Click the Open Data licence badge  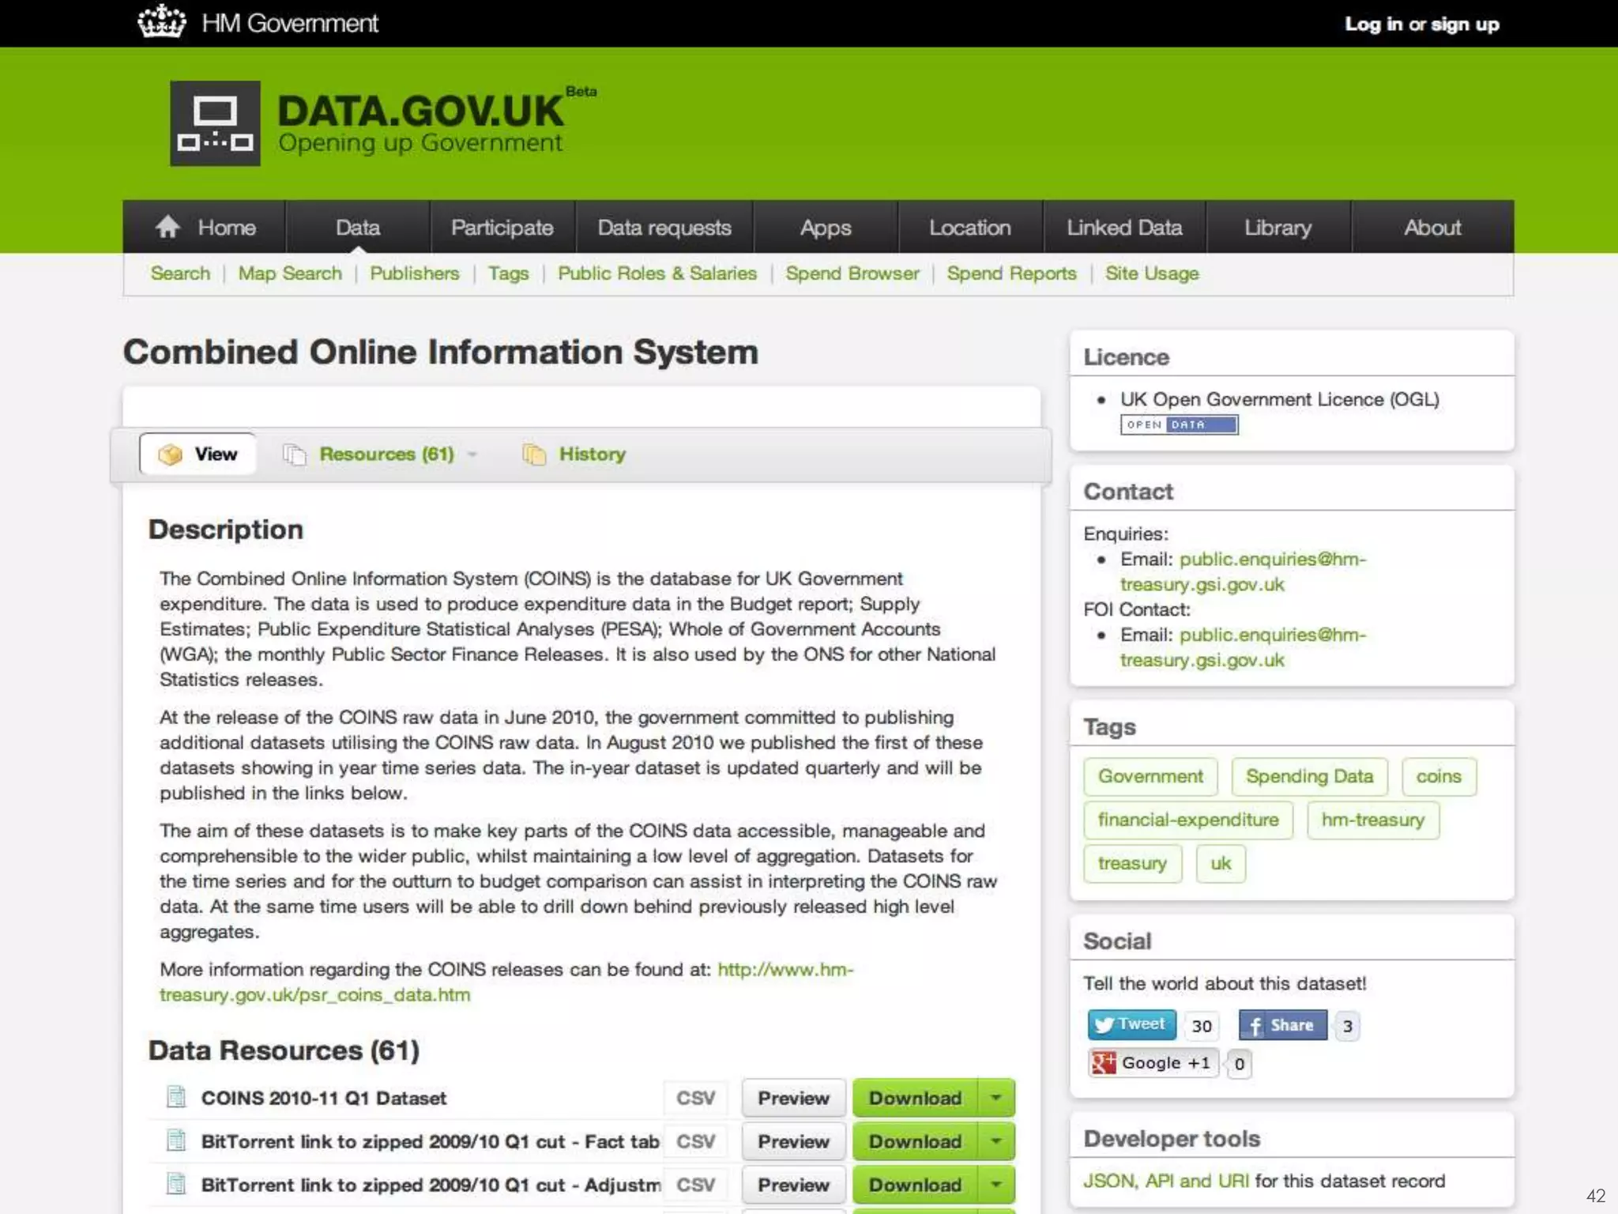[x=1179, y=425]
